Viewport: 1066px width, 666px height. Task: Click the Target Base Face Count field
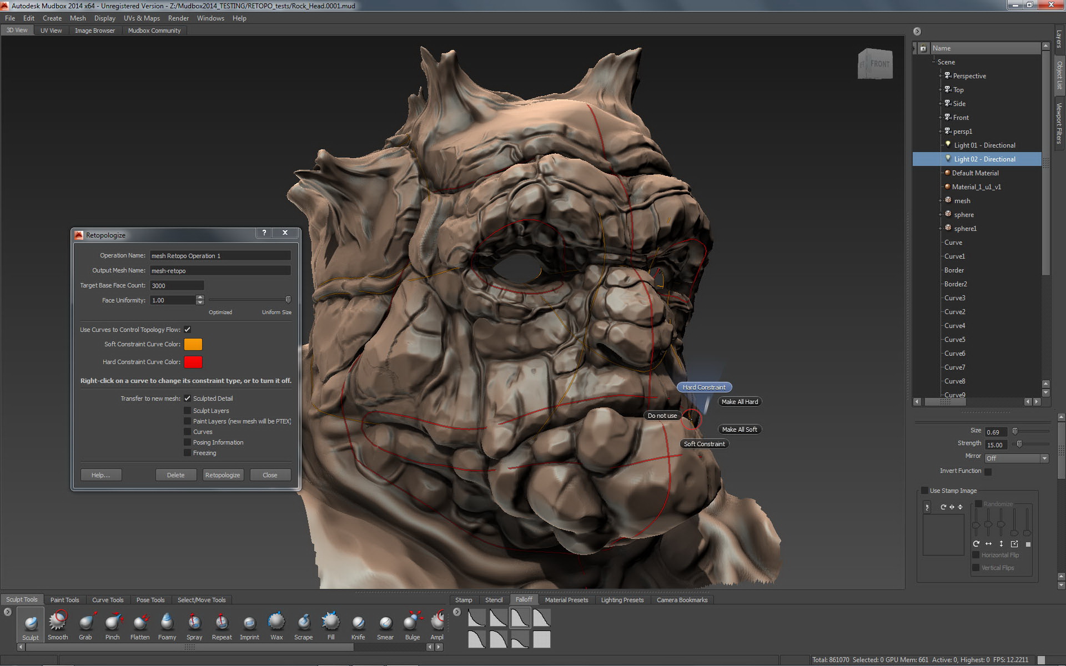tap(177, 285)
